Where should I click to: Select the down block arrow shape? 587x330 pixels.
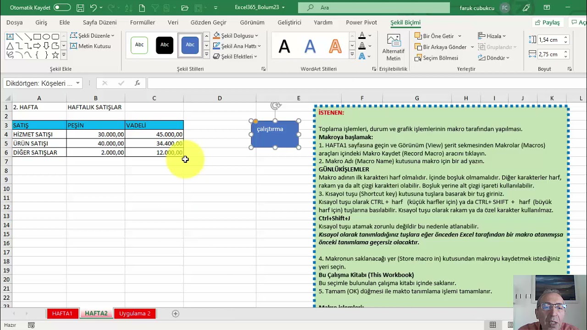click(46, 46)
